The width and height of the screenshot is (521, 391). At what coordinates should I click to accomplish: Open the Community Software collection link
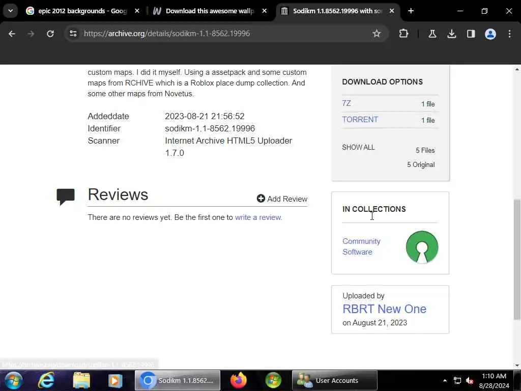point(362,246)
